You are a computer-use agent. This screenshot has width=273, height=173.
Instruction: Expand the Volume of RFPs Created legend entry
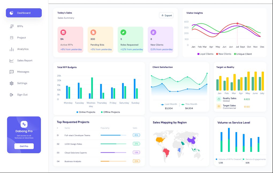228,159
